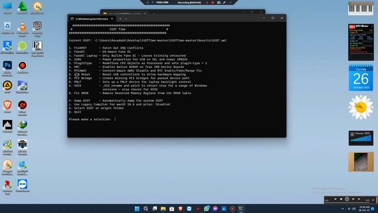This screenshot has width=378, height=213.
Task: Click stop on the mini media player
Action: [341, 199]
